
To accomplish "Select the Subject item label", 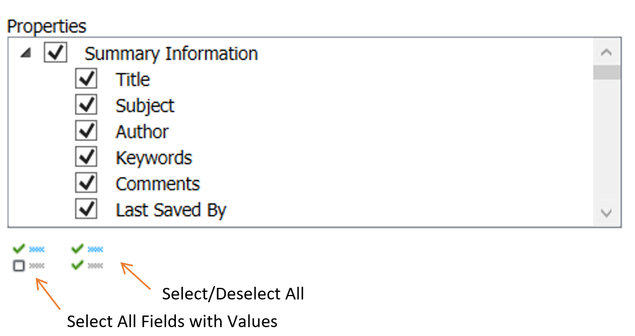I will (145, 106).
